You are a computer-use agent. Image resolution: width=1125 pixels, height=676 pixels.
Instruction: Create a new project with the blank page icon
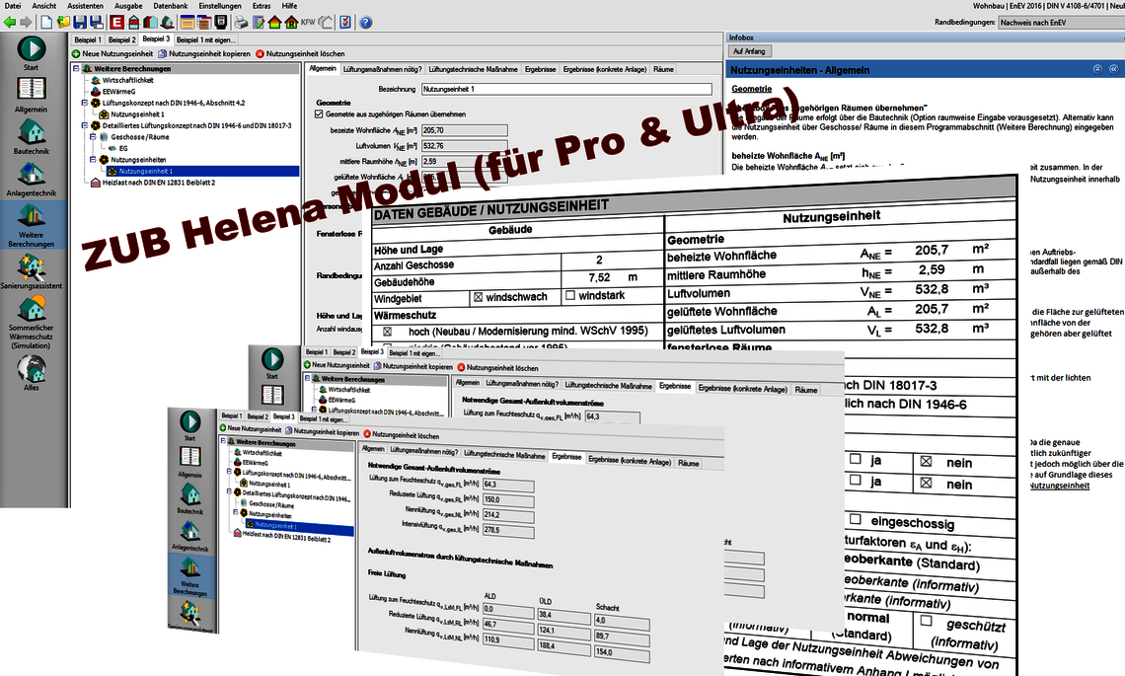(x=46, y=23)
